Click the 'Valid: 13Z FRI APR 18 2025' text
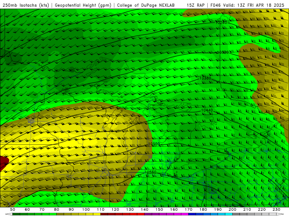Image resolution: width=289 pixels, height=216 pixels. tap(254, 5)
